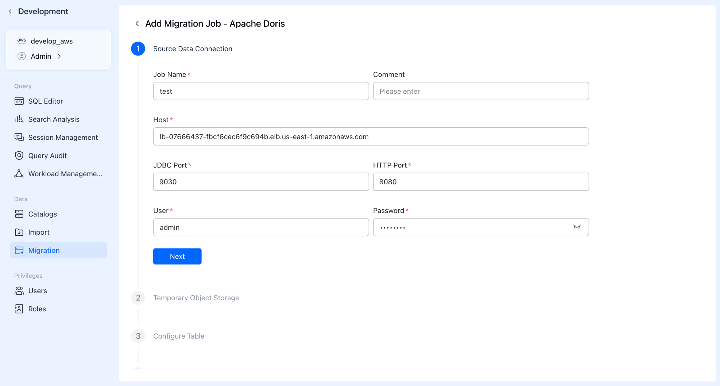Click the Catalogs icon in Data section
Image resolution: width=720 pixels, height=386 pixels.
(x=19, y=214)
